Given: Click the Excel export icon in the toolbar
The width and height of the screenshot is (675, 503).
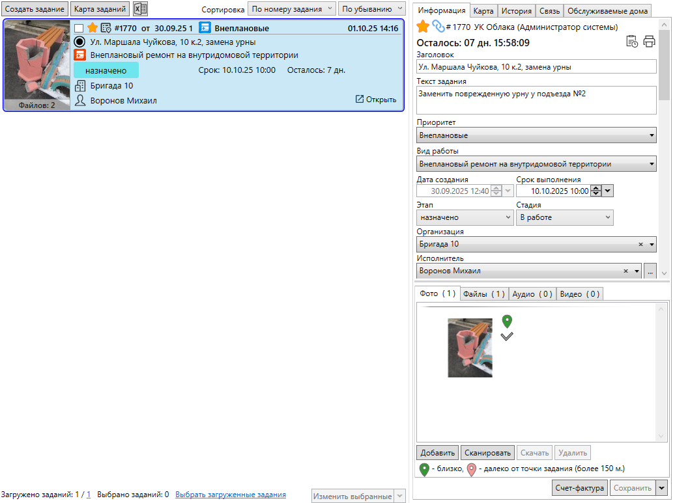Looking at the screenshot, I should click(x=141, y=9).
